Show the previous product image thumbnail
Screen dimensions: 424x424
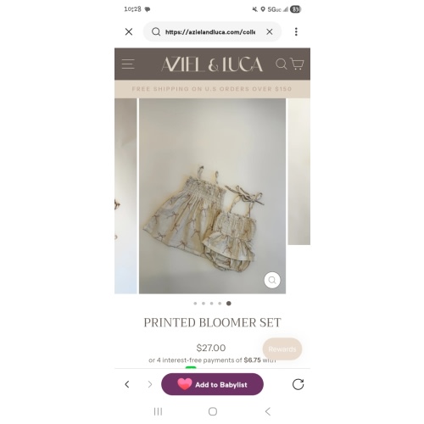[126, 196]
